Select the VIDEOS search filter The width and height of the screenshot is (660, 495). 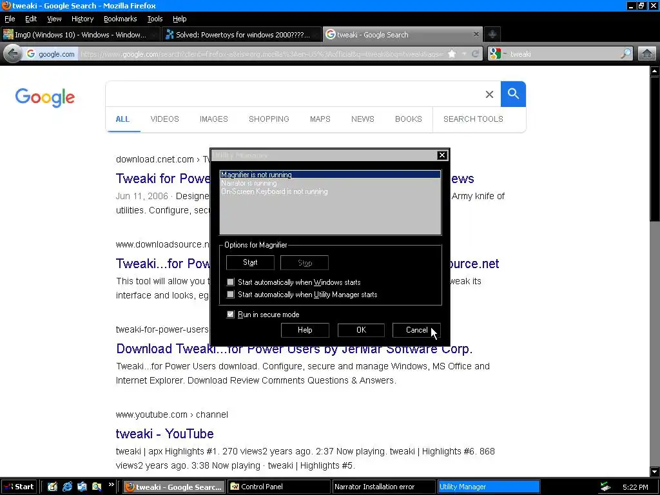tap(164, 119)
